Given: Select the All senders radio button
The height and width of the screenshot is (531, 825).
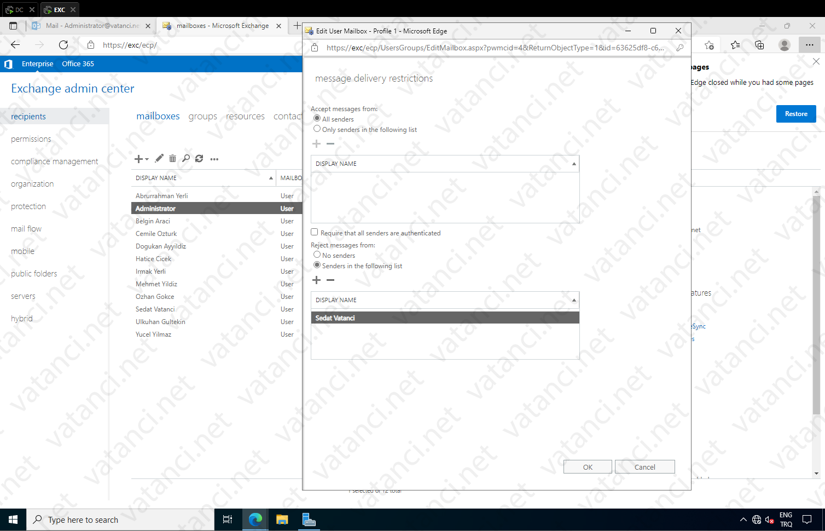Looking at the screenshot, I should [317, 118].
